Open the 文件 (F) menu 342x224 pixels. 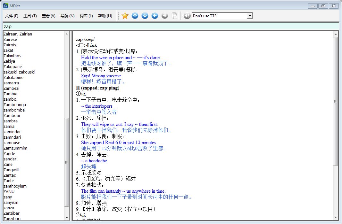click(x=12, y=16)
